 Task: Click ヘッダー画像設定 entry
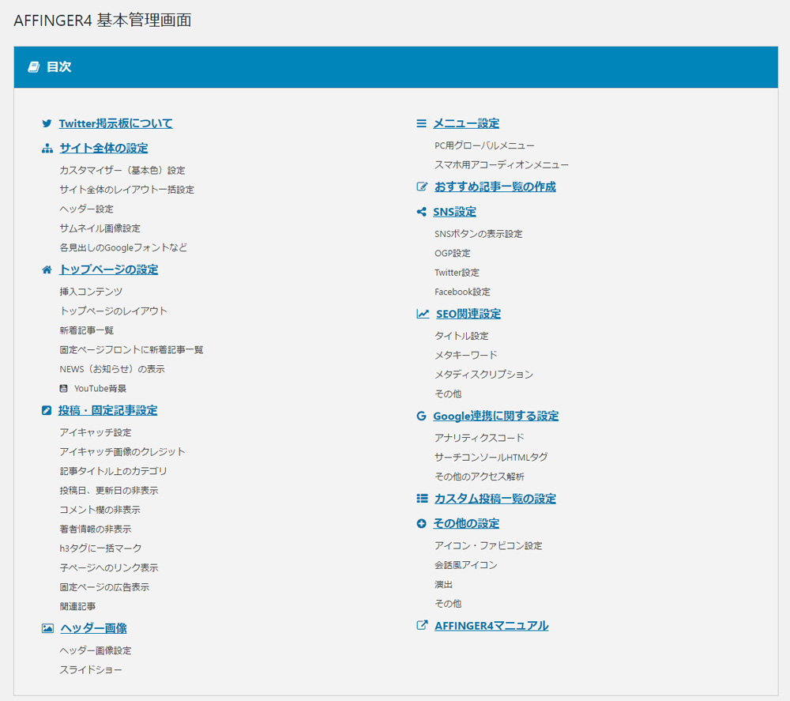[96, 650]
